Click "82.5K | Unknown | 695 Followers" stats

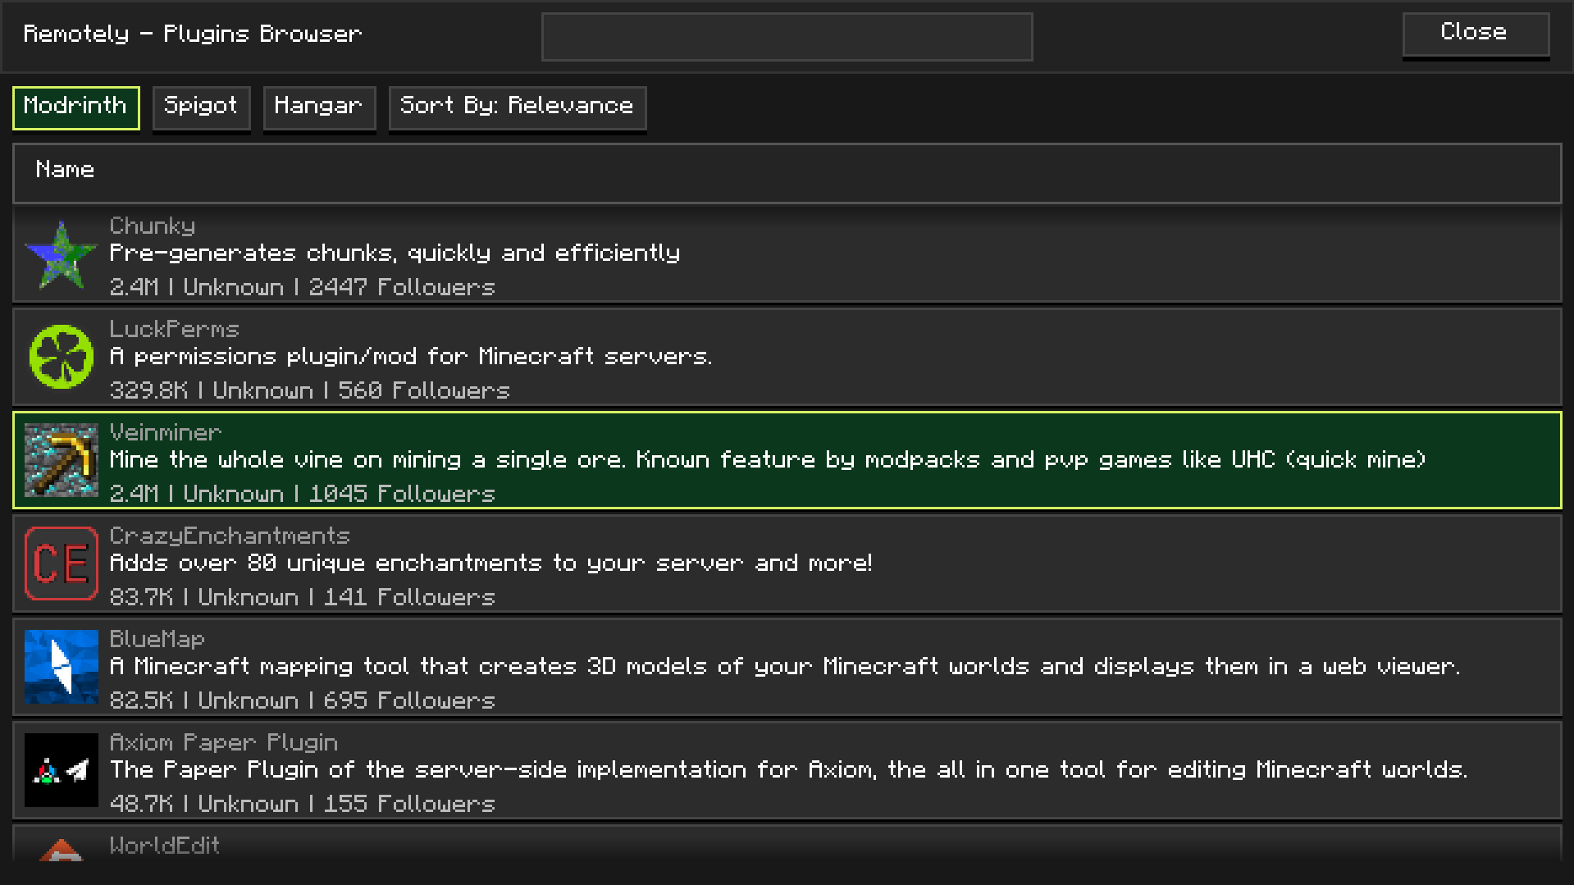coord(303,700)
